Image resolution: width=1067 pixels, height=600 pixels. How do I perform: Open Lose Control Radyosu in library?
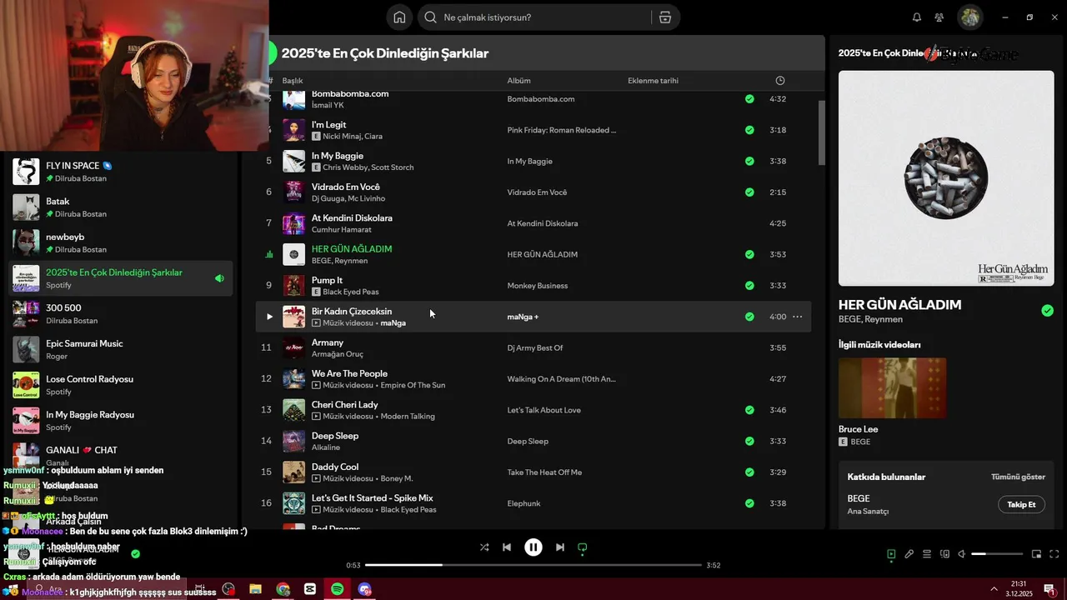(121, 385)
